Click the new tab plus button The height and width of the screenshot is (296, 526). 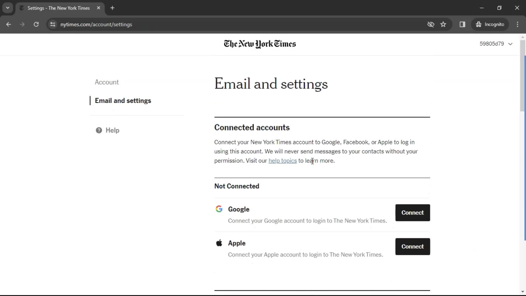click(x=112, y=8)
